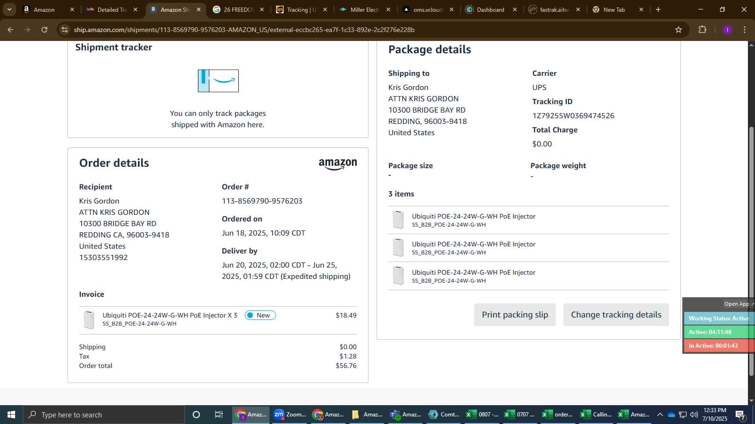Click the Active 04:31:48 timer
Viewport: 755px width, 424px height.
719,332
